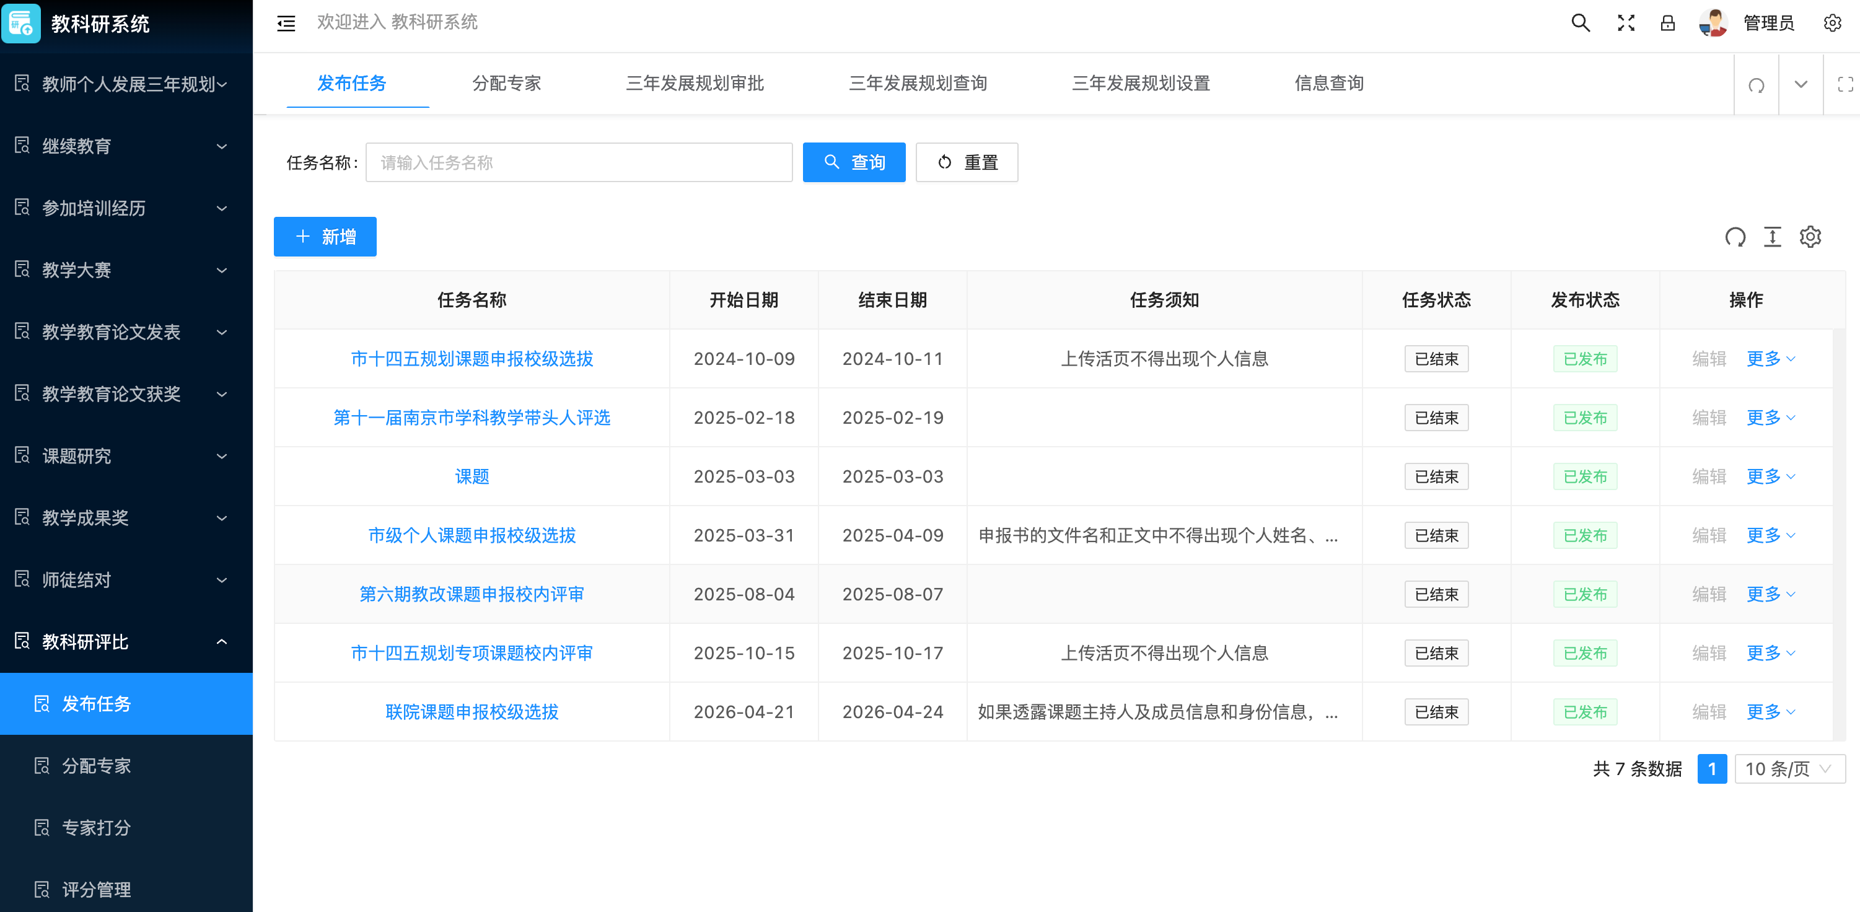
Task: Click the icon beside 课题研究 menu
Action: pos(22,455)
